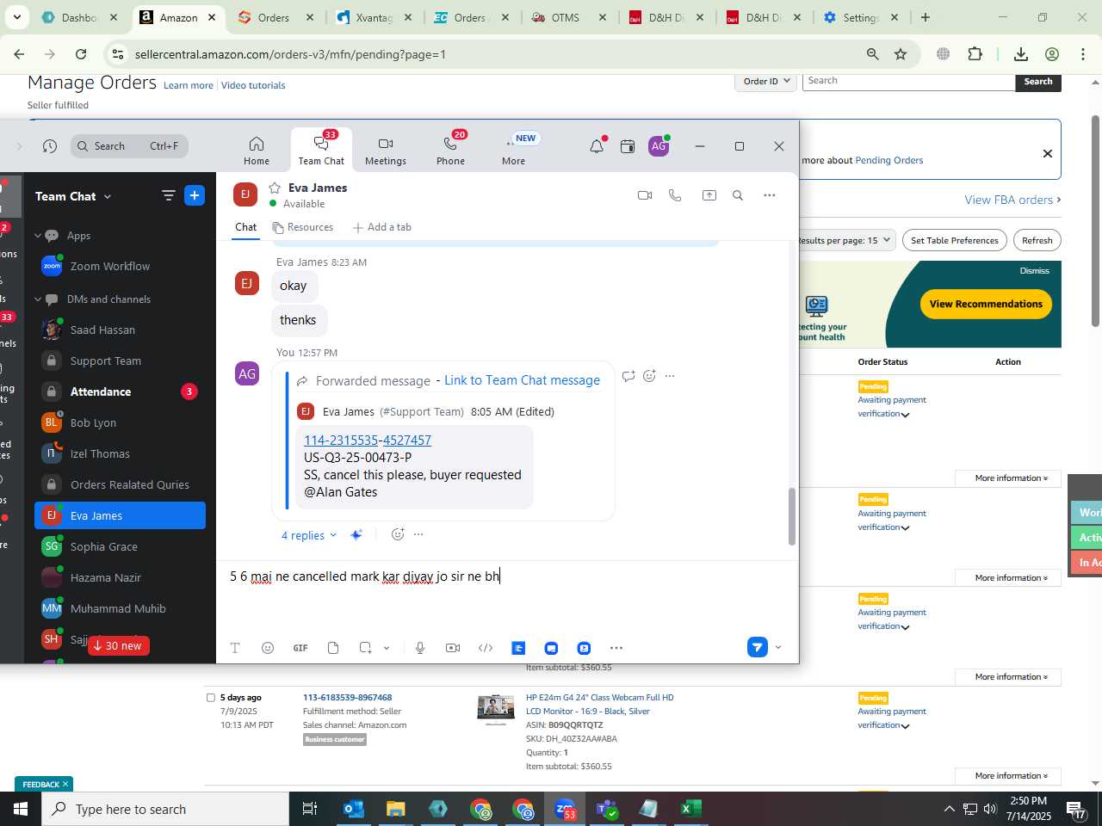Collapse the Apps section
This screenshot has height=826, width=1102.
click(38, 236)
